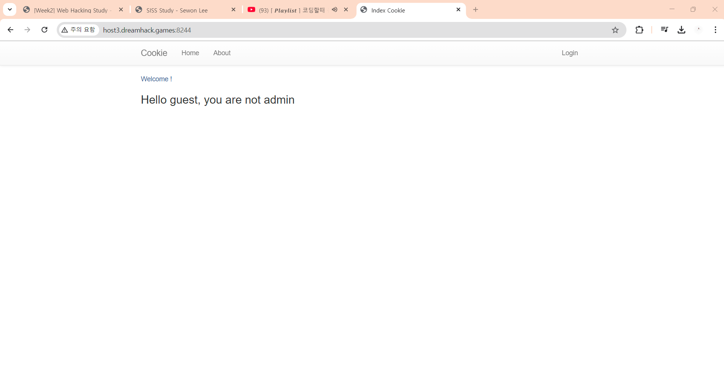
Task: Open the Chrome three-dot menu
Action: click(715, 30)
